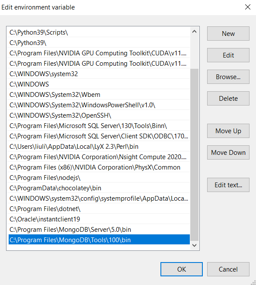Move the selected entry up
The image size is (256, 285).
pyautogui.click(x=228, y=131)
